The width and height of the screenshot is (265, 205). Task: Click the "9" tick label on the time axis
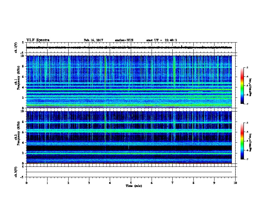pos(214,183)
